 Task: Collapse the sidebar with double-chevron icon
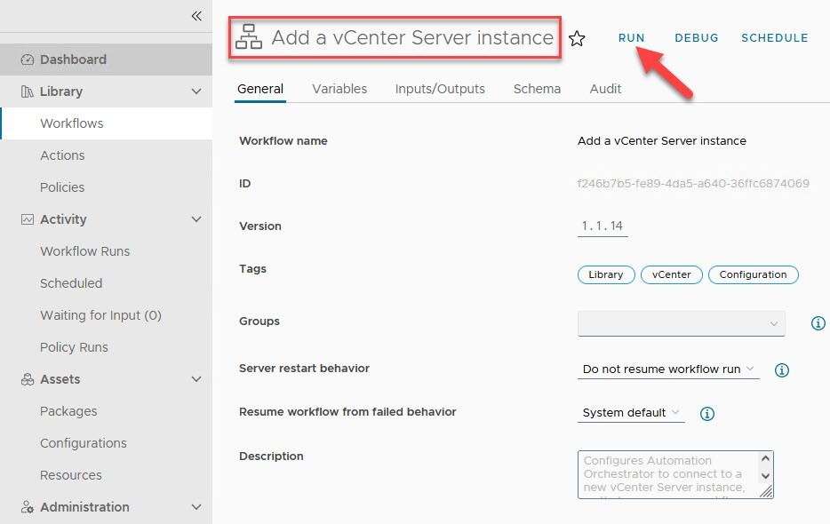pos(196,16)
